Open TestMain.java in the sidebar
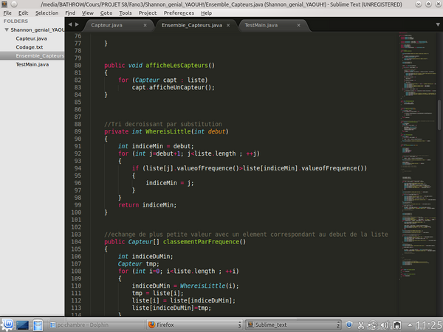This screenshot has height=332, width=443. [x=33, y=64]
